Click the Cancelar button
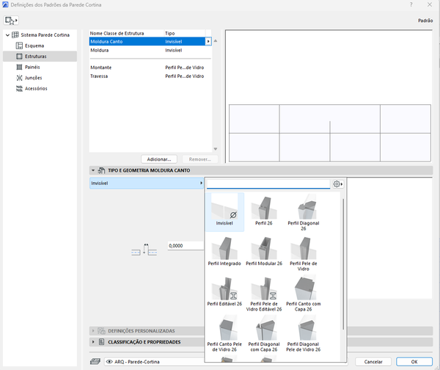This screenshot has height=370, width=440. [x=373, y=362]
